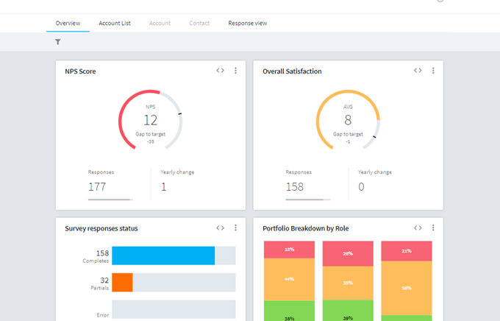Image resolution: width=500 pixels, height=321 pixels.
Task: Show embed code for Survey responses status
Action: (x=220, y=227)
